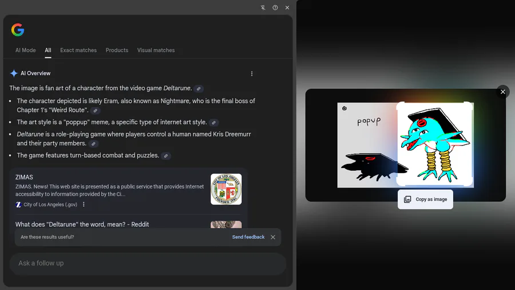This screenshot has width=515, height=290.
Task: Switch to the AI Mode tab
Action: coord(26,50)
